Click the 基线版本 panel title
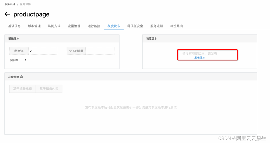The width and height of the screenshot is (270, 143). 14,38
